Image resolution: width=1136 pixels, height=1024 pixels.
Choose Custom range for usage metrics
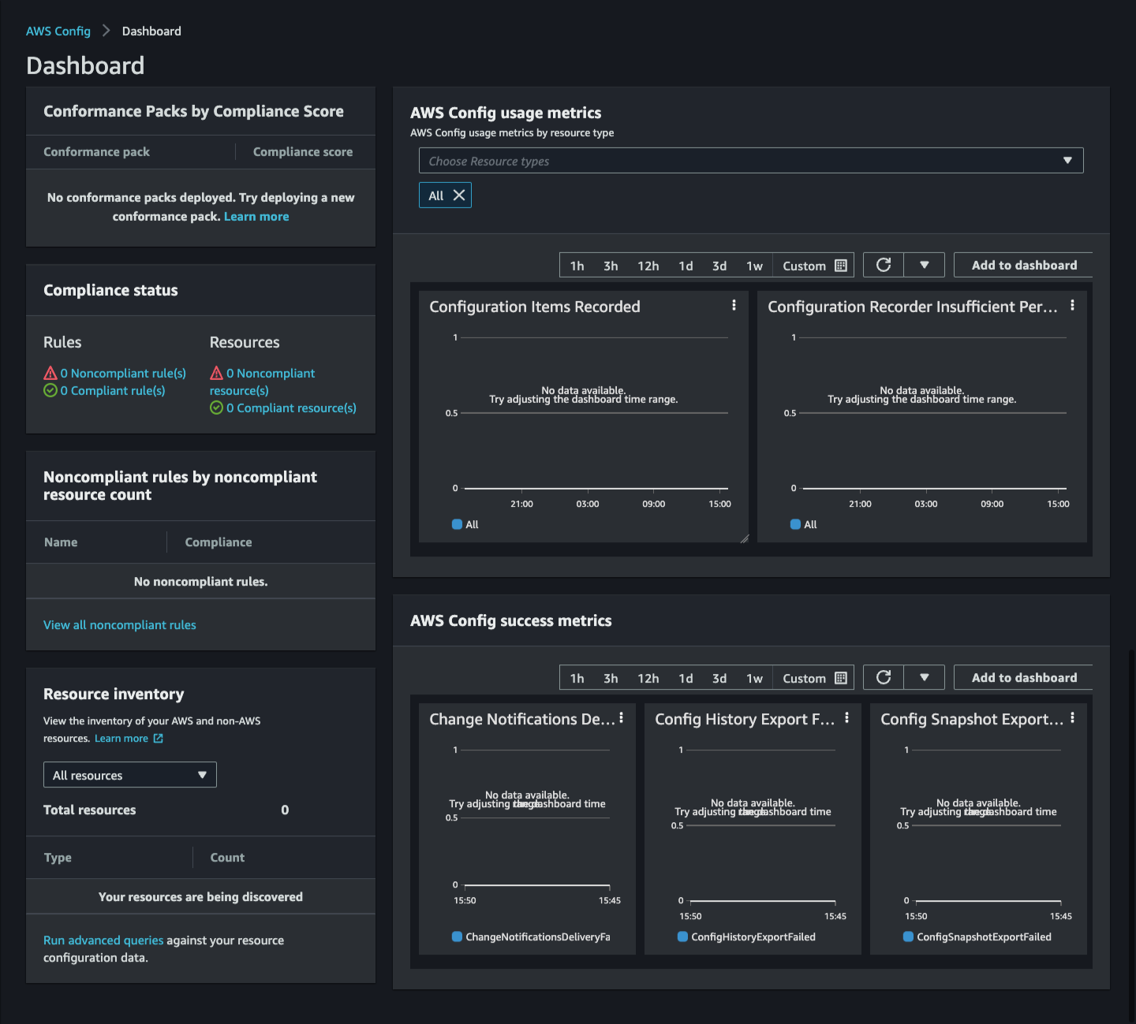pos(813,266)
